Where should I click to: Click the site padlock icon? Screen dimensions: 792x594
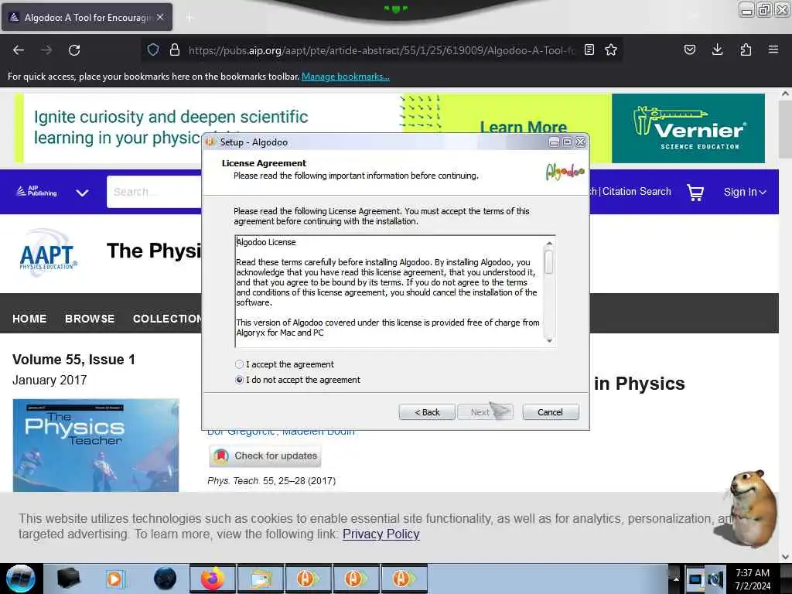pos(175,49)
